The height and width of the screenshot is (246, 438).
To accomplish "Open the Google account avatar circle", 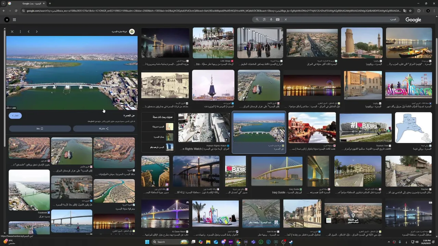I will click(7, 19).
